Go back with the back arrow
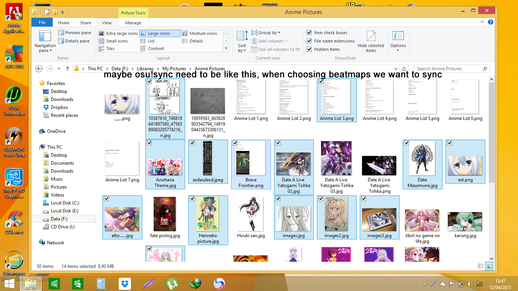The height and width of the screenshot is (291, 518). tap(39, 69)
